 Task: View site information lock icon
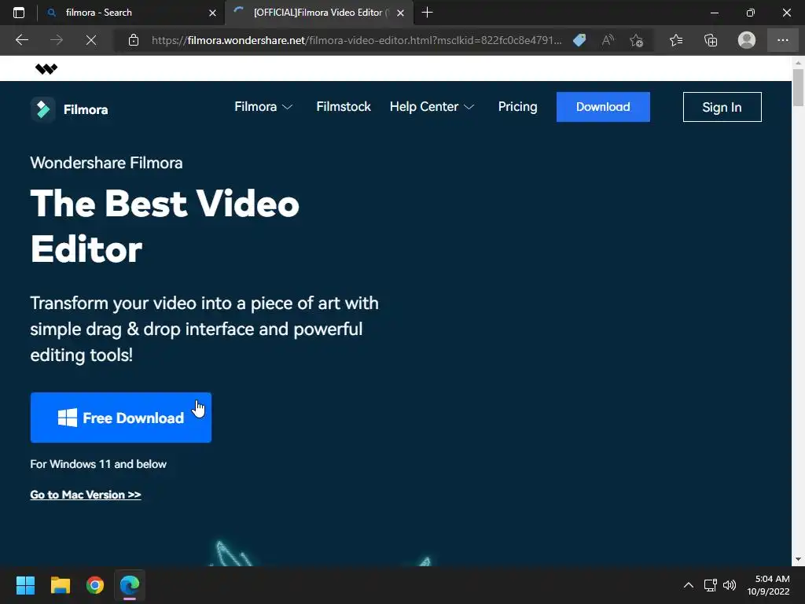point(134,40)
